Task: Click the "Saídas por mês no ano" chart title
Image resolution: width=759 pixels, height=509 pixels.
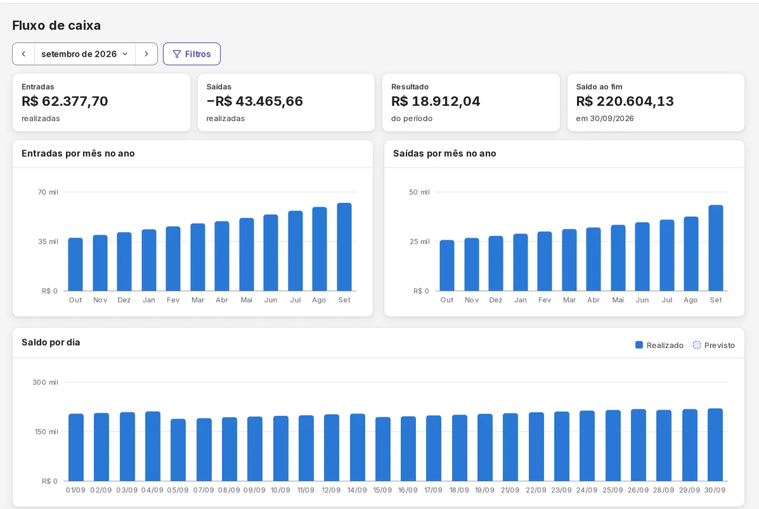Action: coord(444,153)
